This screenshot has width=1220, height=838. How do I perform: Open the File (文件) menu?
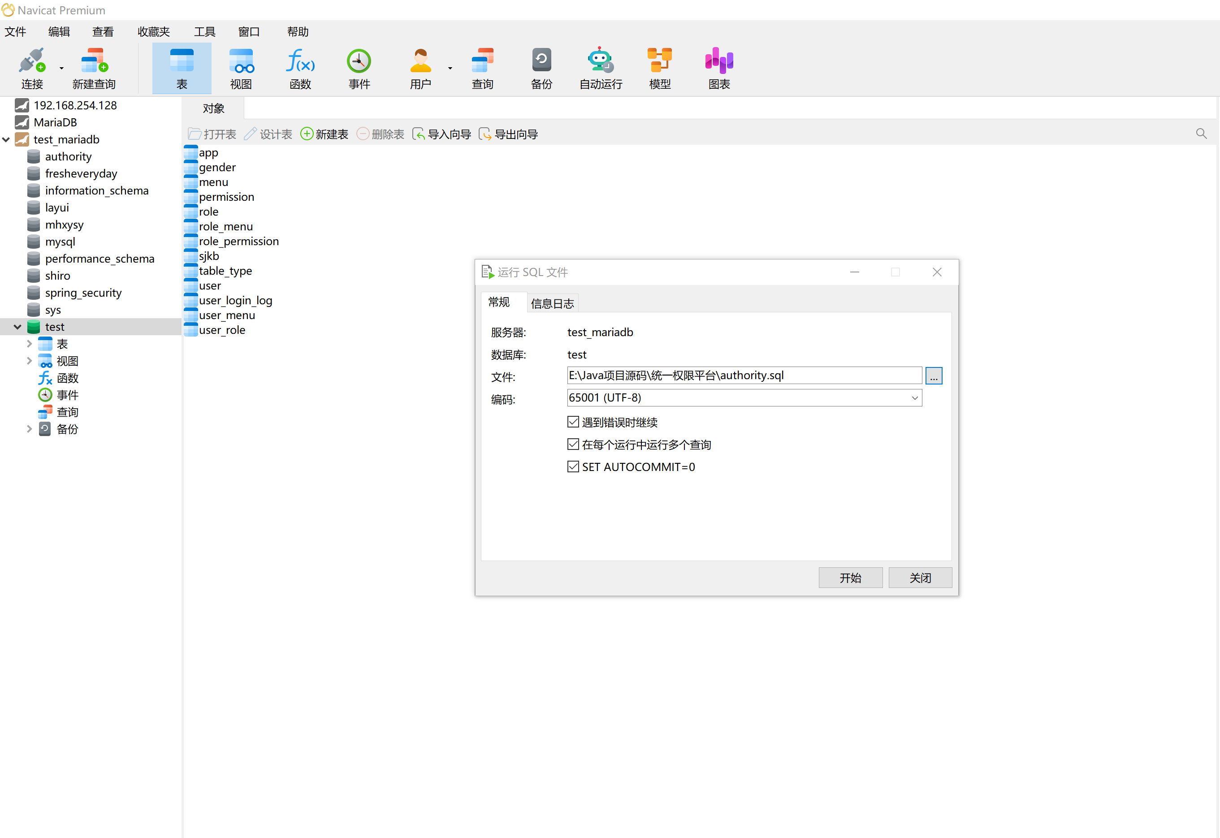[x=15, y=31]
